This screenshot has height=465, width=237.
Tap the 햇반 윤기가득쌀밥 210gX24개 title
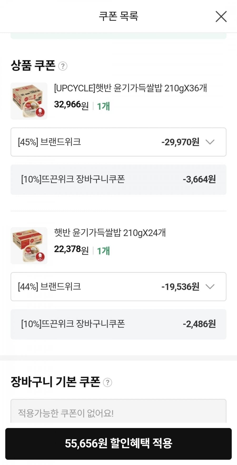(x=110, y=233)
